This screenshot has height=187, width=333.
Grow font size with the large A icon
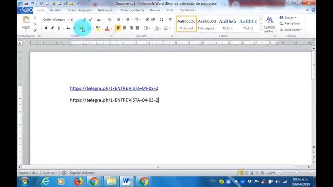pos(85,20)
